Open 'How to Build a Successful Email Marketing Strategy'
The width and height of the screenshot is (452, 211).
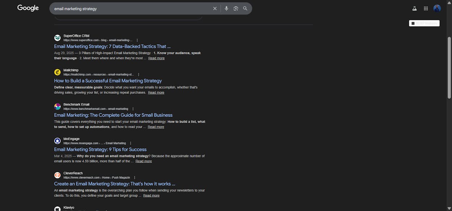(108, 81)
